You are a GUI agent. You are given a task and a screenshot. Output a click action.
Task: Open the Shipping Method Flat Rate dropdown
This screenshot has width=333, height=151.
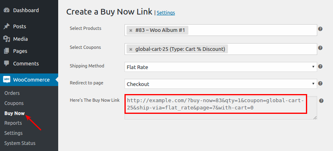221,67
